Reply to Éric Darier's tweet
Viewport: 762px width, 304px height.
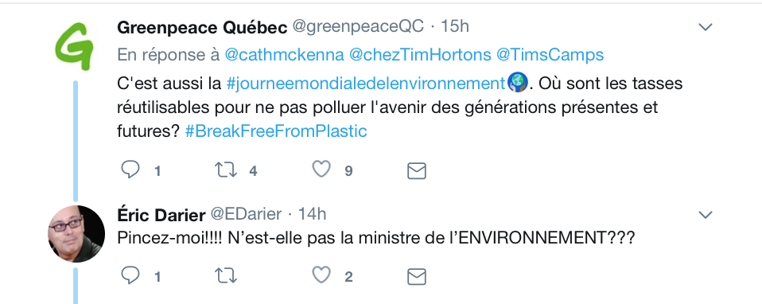coord(130,276)
